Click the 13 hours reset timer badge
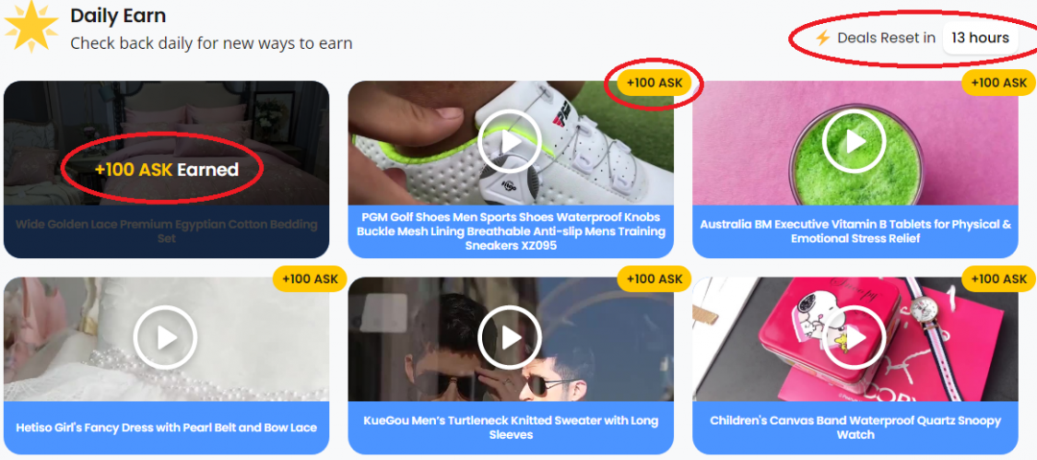 pyautogui.click(x=980, y=37)
